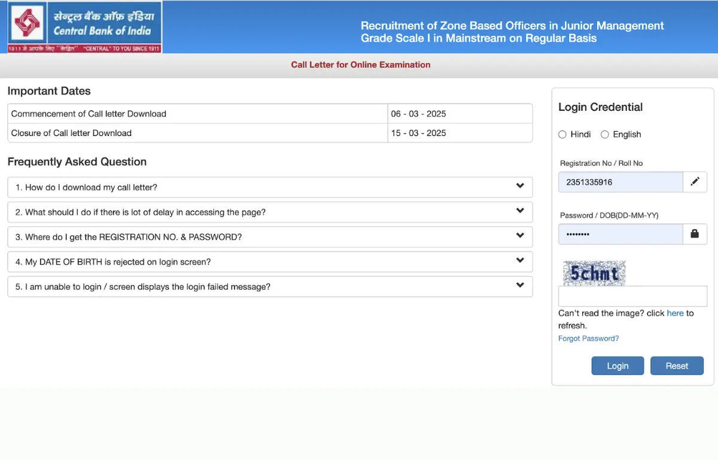Click the Reset button
This screenshot has width=718, height=460.
pos(677,366)
